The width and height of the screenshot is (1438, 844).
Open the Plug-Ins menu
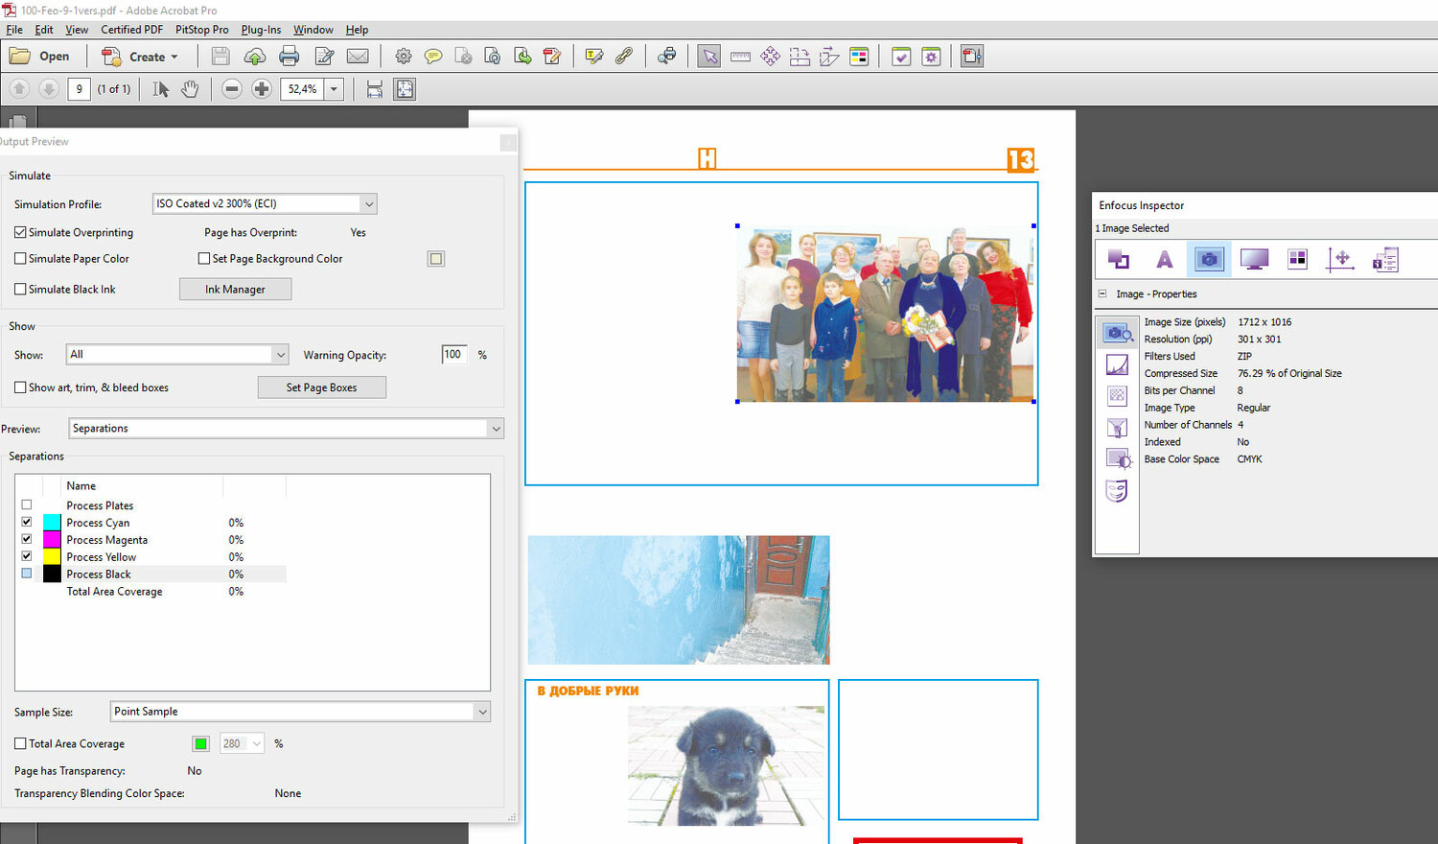[261, 30]
